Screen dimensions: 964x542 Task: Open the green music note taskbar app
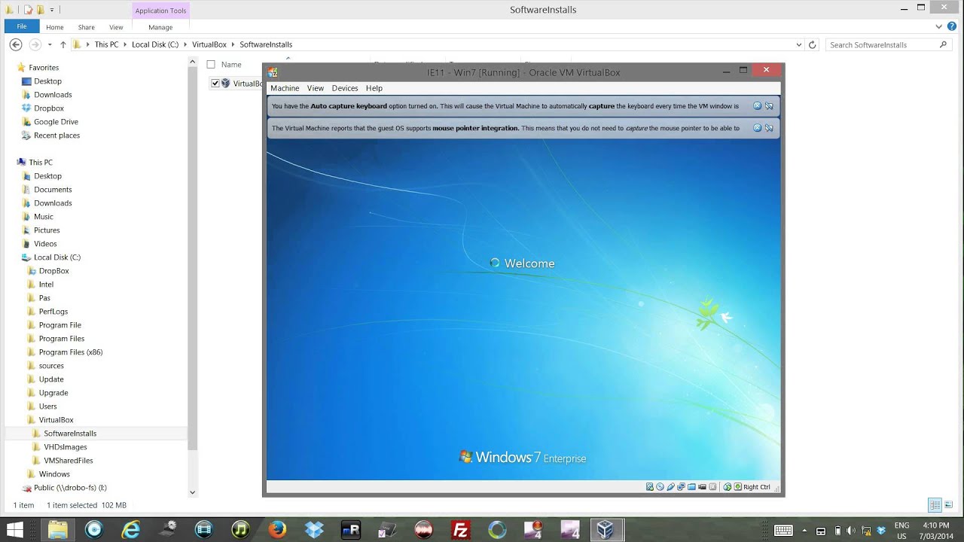pyautogui.click(x=240, y=529)
